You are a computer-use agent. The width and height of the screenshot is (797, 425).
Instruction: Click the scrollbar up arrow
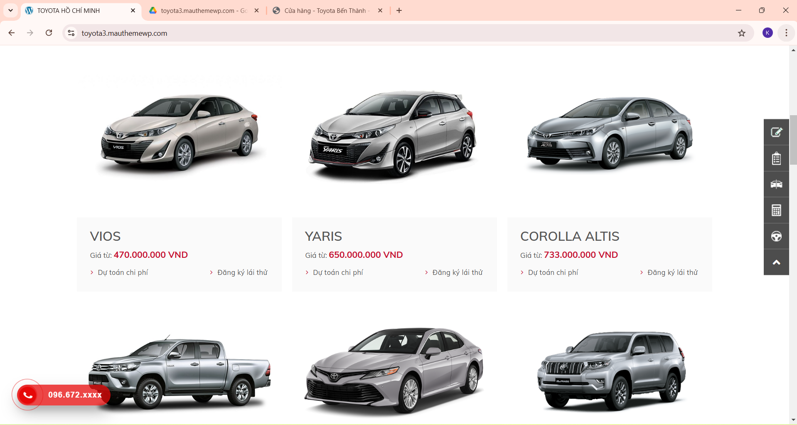[793, 50]
